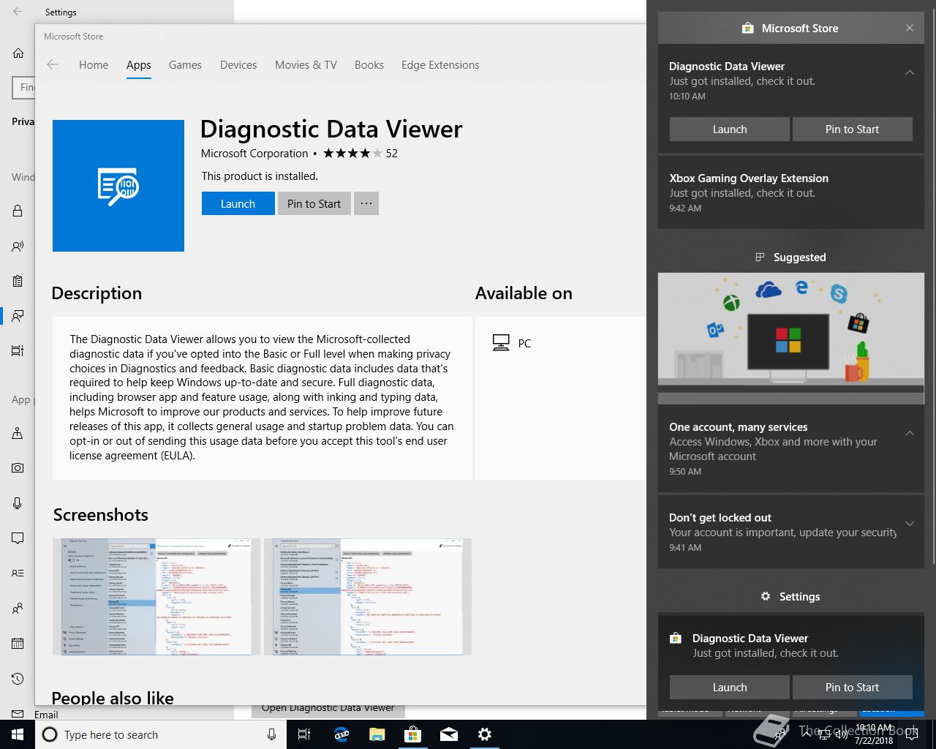Click the star rating with 52 reviews

point(361,153)
